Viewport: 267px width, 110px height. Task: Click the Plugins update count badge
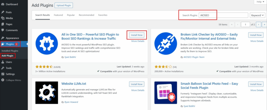click(x=16, y=44)
